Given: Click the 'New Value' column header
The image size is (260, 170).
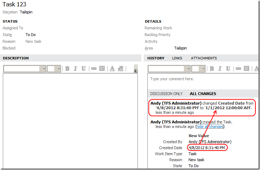Looking at the screenshot, I should 199,136.
